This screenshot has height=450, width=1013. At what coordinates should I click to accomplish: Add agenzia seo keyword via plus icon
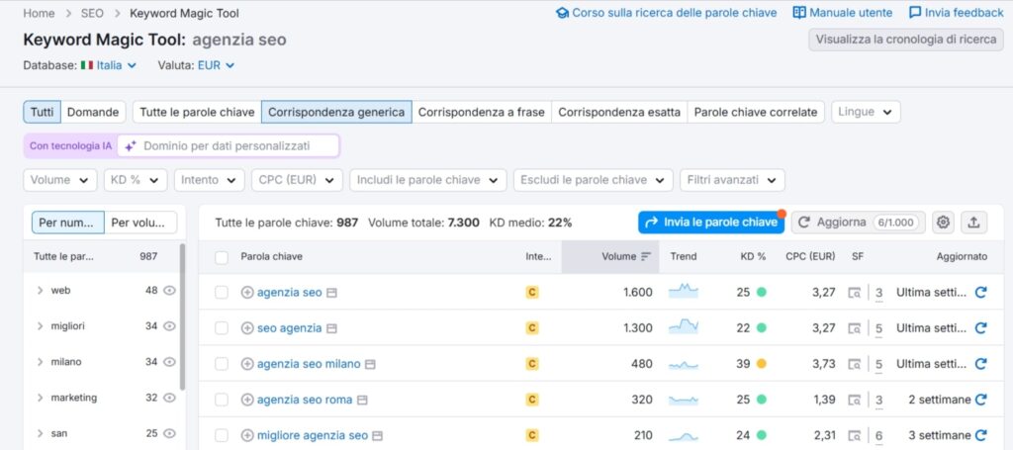[x=247, y=293]
